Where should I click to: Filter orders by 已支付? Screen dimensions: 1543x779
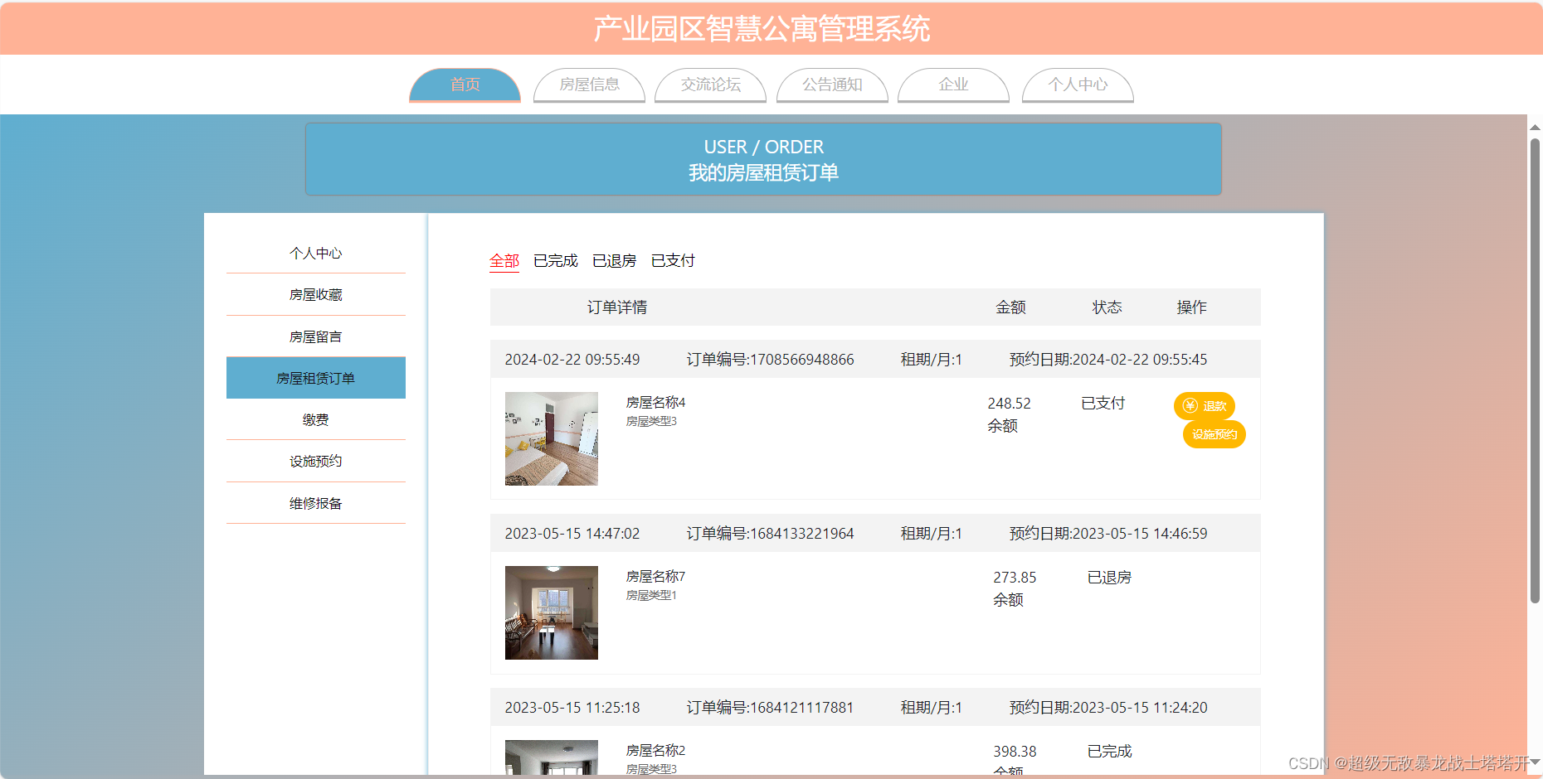click(x=673, y=261)
